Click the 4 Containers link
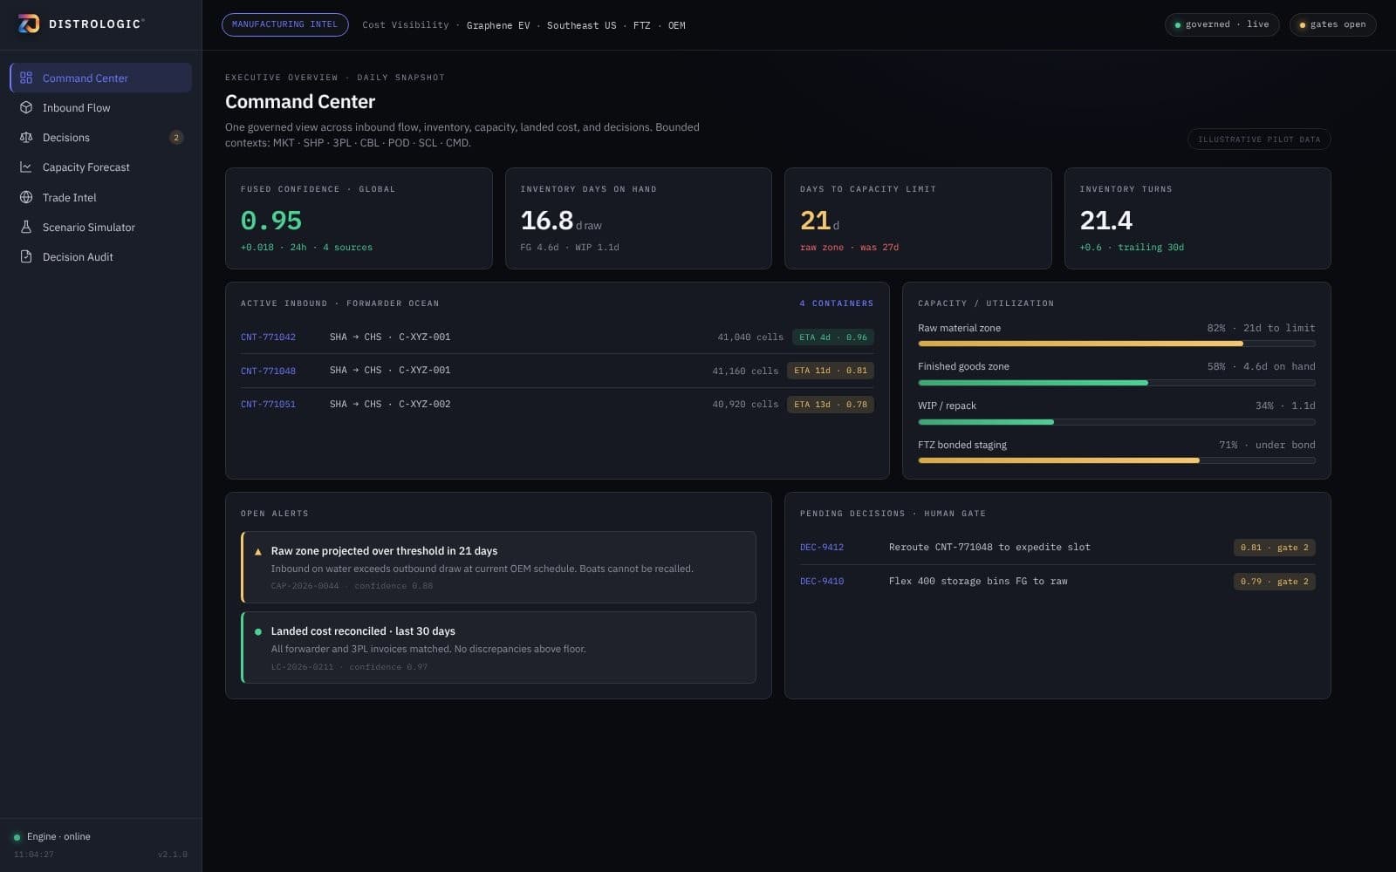Image resolution: width=1396 pixels, height=872 pixels. (836, 303)
